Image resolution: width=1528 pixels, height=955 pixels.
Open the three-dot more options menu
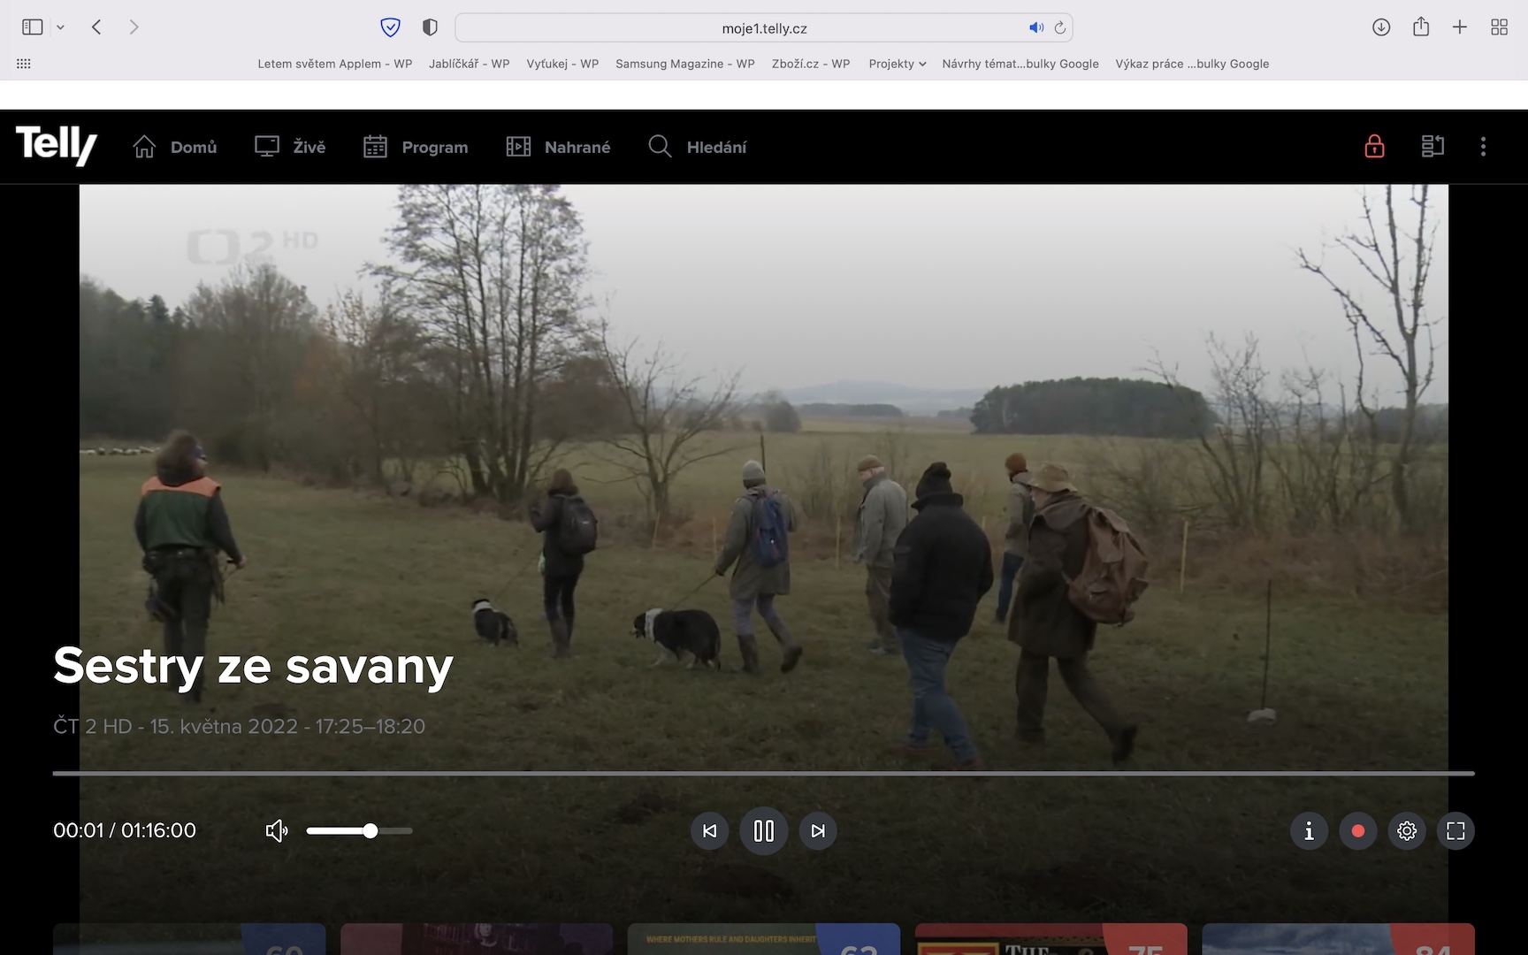click(x=1483, y=147)
